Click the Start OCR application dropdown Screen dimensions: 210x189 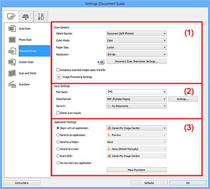[136, 156]
